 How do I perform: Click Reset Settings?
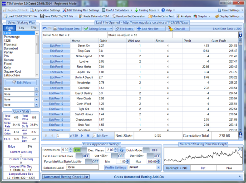[x=229, y=10]
